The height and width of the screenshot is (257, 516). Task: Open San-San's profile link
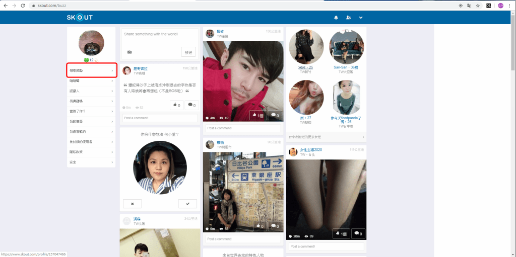click(x=345, y=67)
